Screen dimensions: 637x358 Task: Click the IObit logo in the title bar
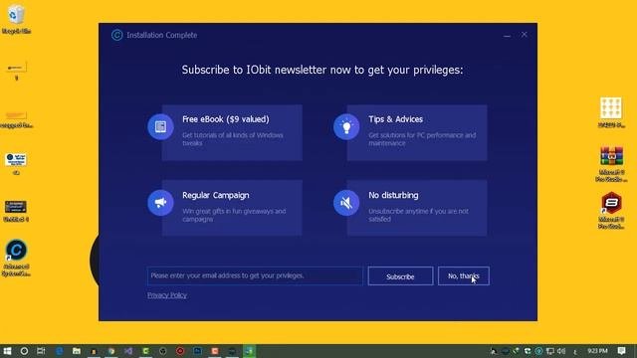(x=117, y=35)
